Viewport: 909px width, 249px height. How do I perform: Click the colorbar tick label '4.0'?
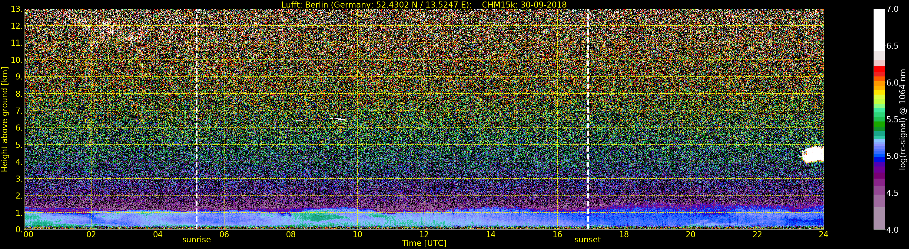pyautogui.click(x=892, y=230)
